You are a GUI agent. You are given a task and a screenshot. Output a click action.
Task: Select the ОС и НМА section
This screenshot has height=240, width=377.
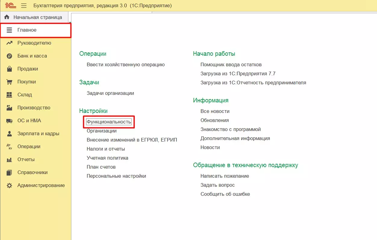[36, 121]
